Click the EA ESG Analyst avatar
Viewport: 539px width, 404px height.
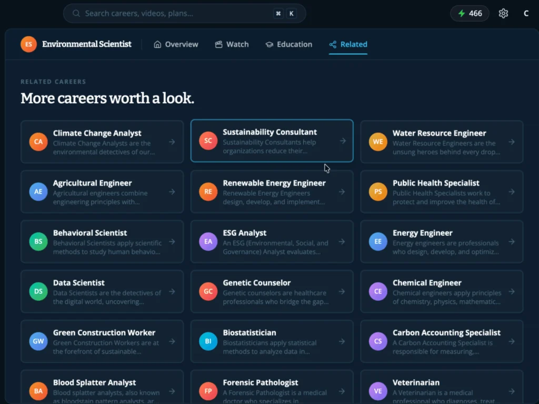(208, 241)
